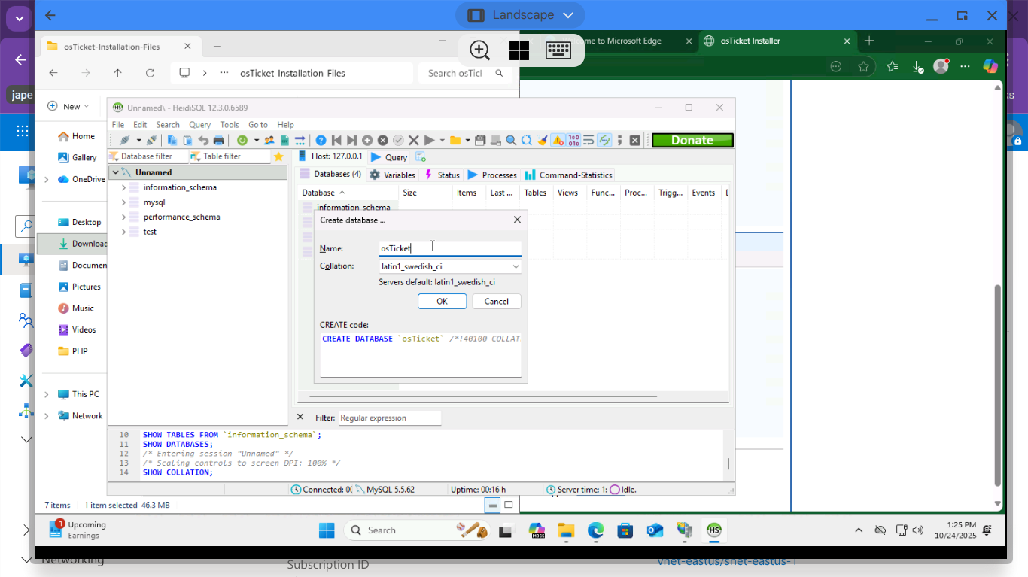Expand the information_schema tree node
This screenshot has width=1028, height=577.
coord(123,187)
